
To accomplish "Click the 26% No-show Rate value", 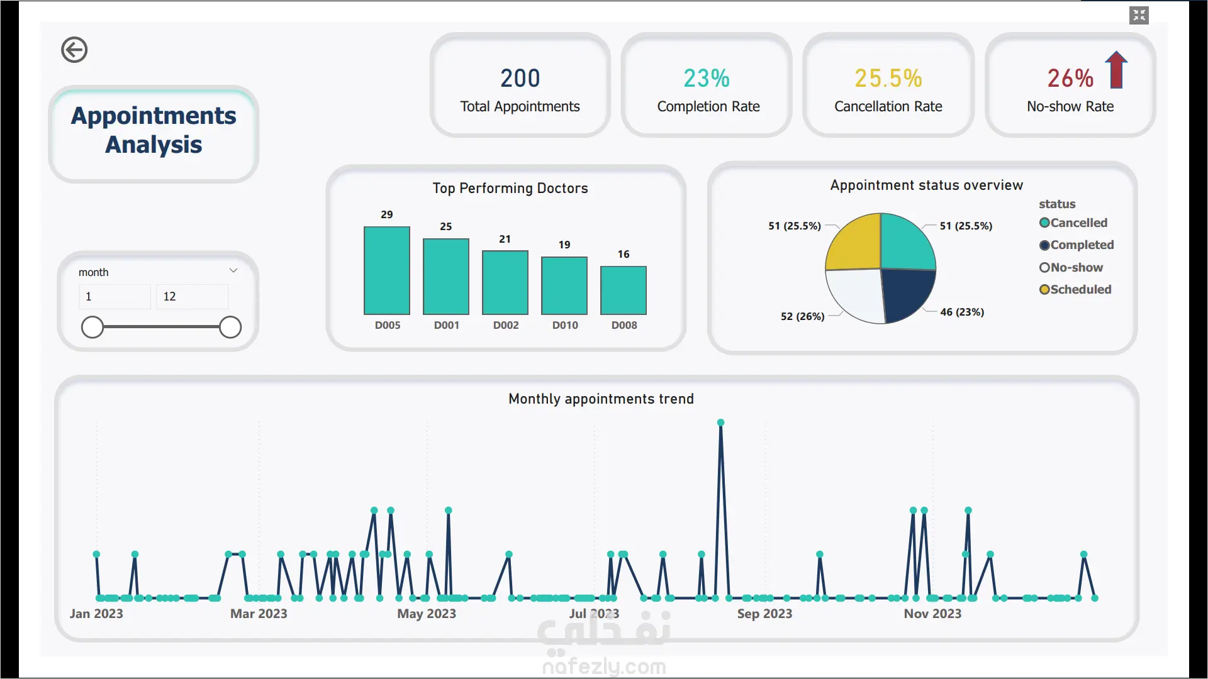I will pos(1070,78).
